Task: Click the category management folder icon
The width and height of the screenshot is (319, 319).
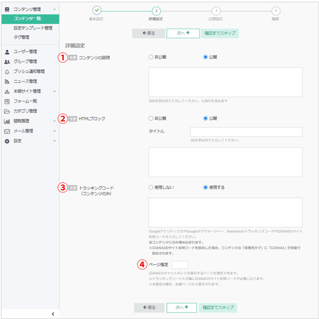Action: [7, 111]
